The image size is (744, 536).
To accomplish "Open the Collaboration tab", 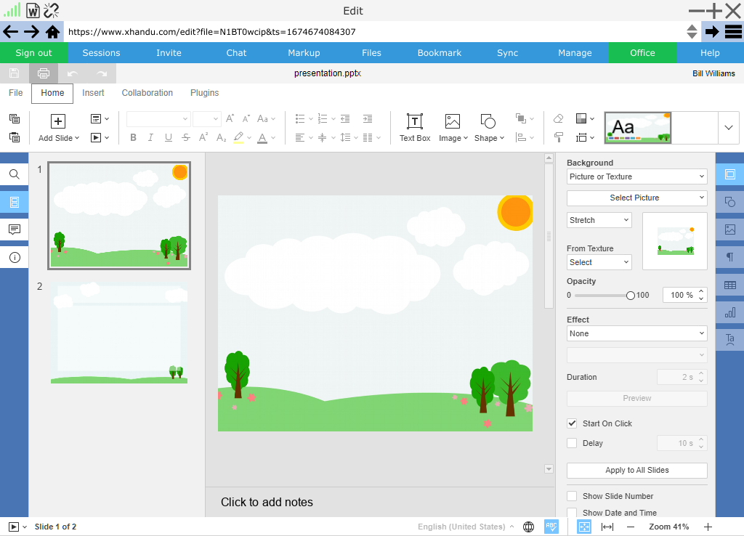I will click(x=147, y=93).
